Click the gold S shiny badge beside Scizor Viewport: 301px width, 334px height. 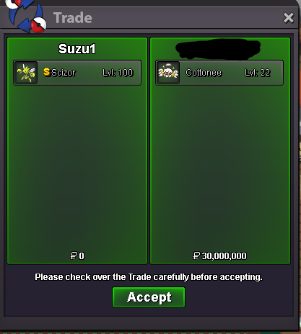click(47, 72)
